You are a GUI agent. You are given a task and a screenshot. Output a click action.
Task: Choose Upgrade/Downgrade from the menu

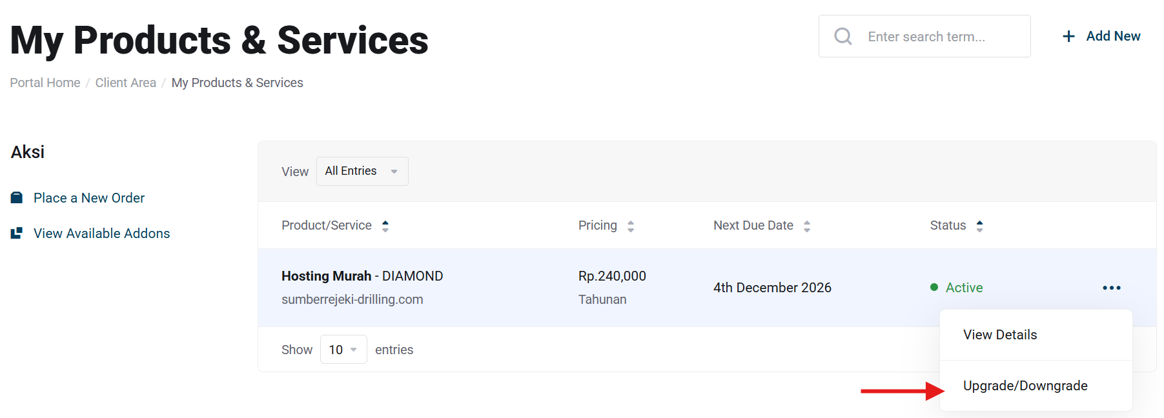tap(1025, 386)
